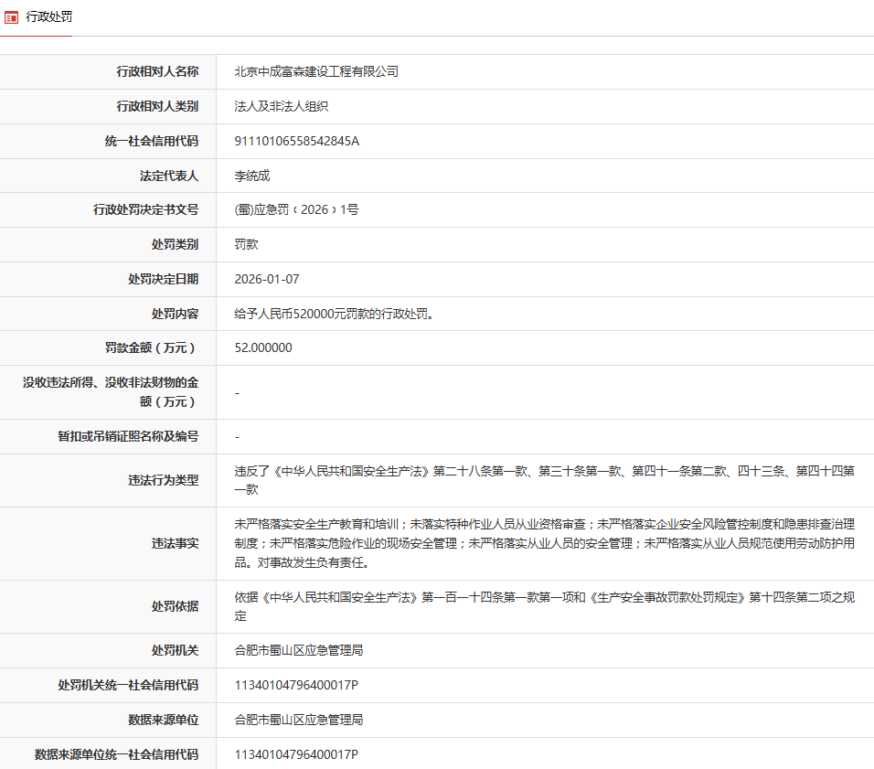Click the 处罚机关 label
This screenshot has width=874, height=769.
click(x=175, y=650)
